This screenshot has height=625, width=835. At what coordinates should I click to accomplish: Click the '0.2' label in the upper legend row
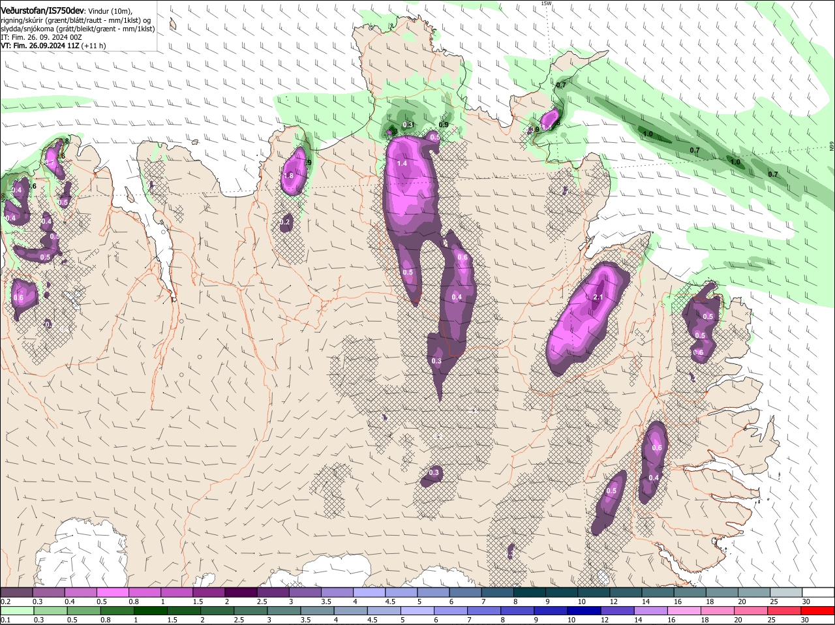tap(5, 601)
